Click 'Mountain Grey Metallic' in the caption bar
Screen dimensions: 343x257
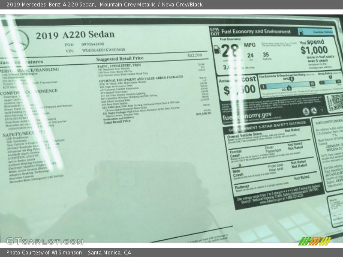(x=127, y=5)
